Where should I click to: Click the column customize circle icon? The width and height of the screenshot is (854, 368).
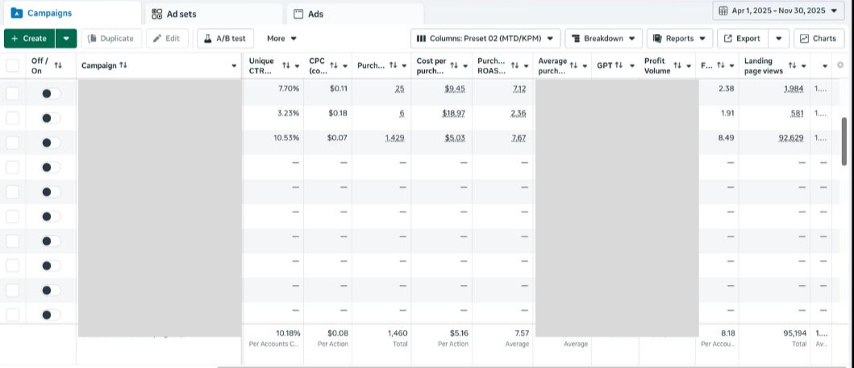coord(839,65)
